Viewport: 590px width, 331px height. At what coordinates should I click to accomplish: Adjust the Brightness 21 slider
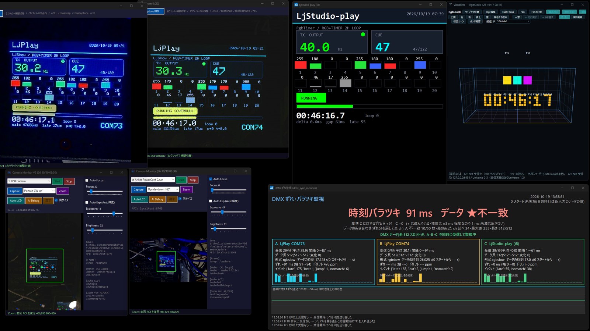point(228,229)
